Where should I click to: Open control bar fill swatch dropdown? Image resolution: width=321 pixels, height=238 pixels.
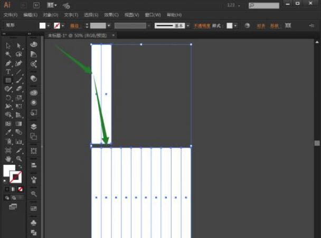pyautogui.click(x=49, y=26)
